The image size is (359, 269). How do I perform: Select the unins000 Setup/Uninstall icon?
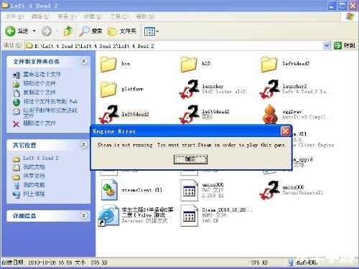(x=269, y=190)
